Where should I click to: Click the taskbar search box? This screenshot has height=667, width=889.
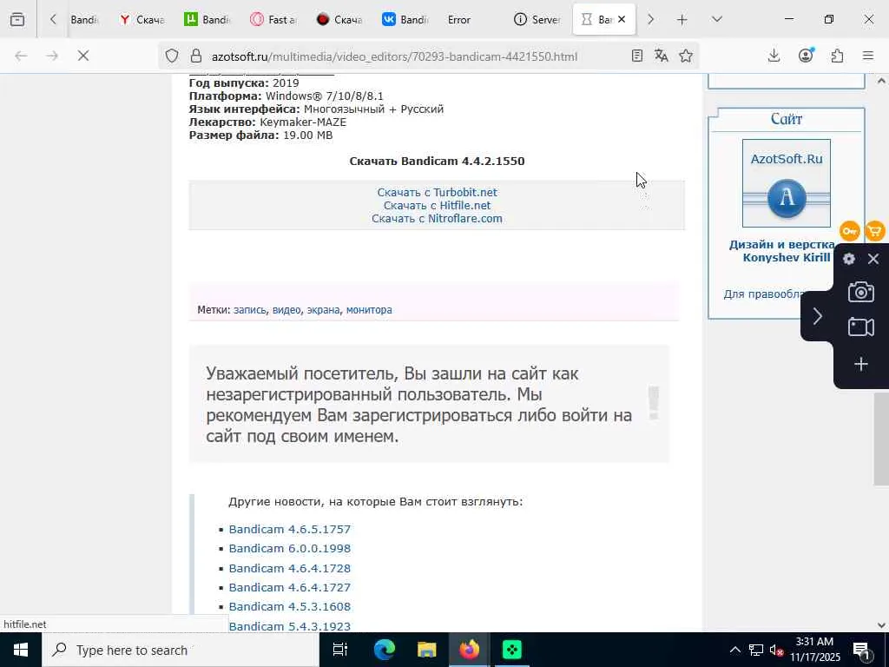181,650
